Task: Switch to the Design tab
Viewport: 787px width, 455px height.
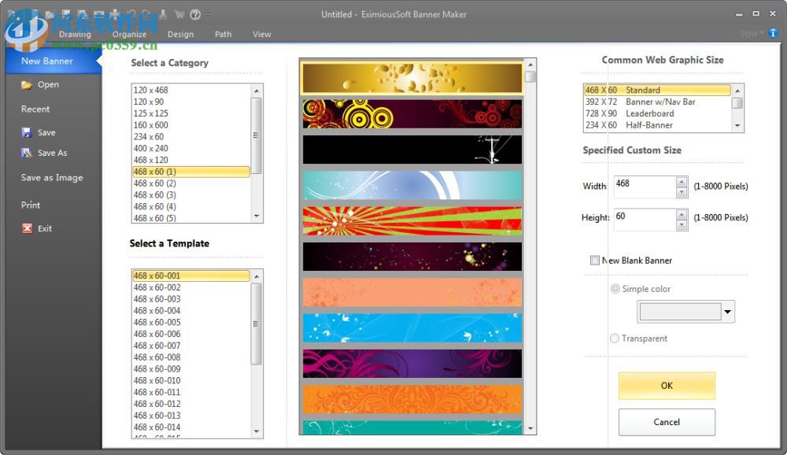Action: [180, 34]
